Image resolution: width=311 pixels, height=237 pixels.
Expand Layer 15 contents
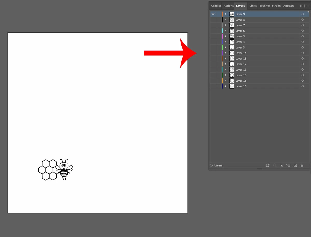coord(225,81)
